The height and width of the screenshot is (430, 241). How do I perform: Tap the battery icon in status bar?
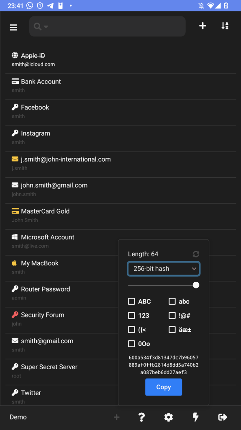tap(226, 5)
